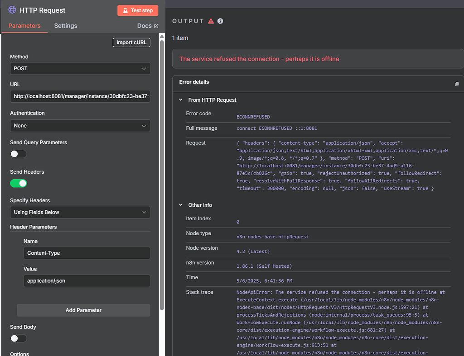Switch to the Settings tab
Image resolution: width=464 pixels, height=356 pixels.
pos(65,26)
